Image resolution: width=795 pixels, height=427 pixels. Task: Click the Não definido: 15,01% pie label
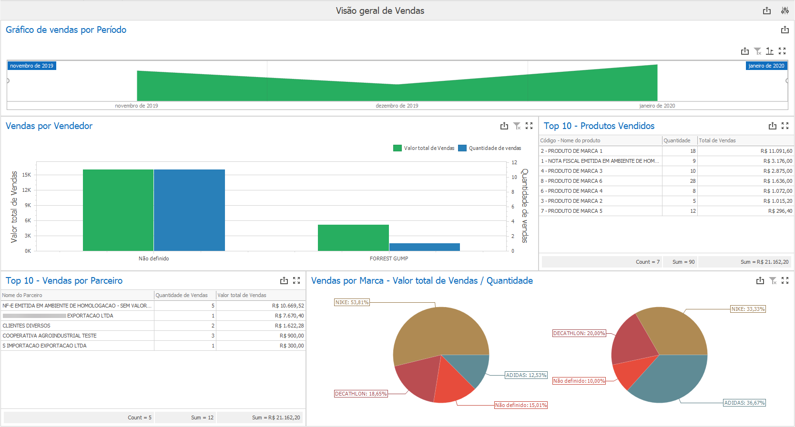point(521,405)
